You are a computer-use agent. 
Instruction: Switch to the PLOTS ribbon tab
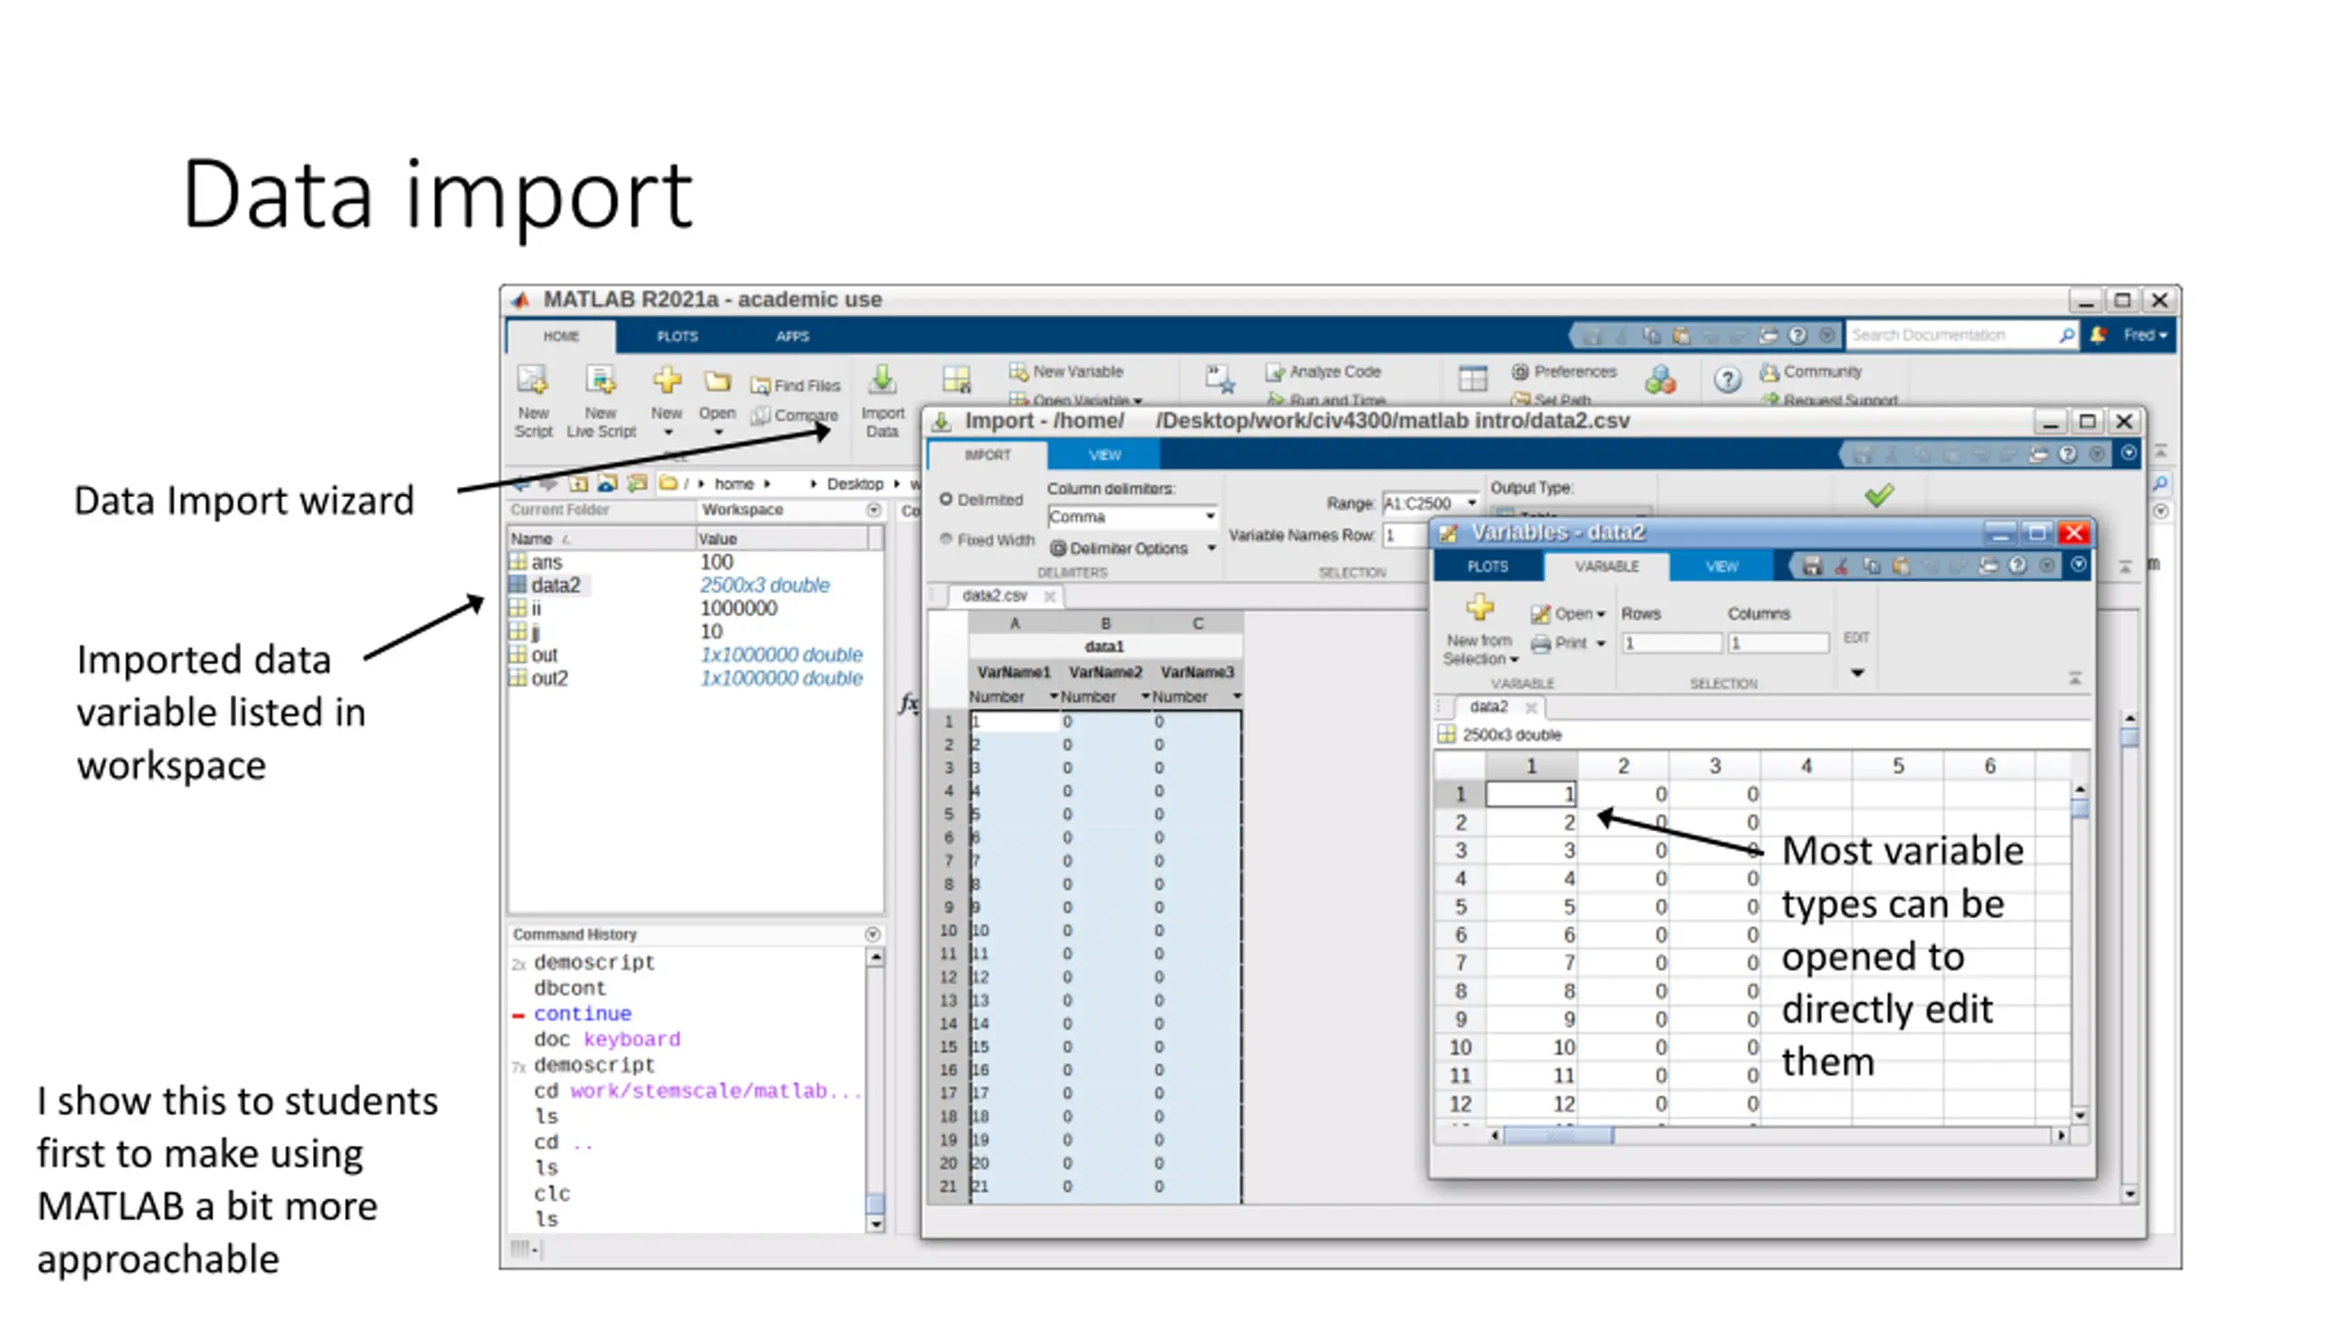point(677,337)
